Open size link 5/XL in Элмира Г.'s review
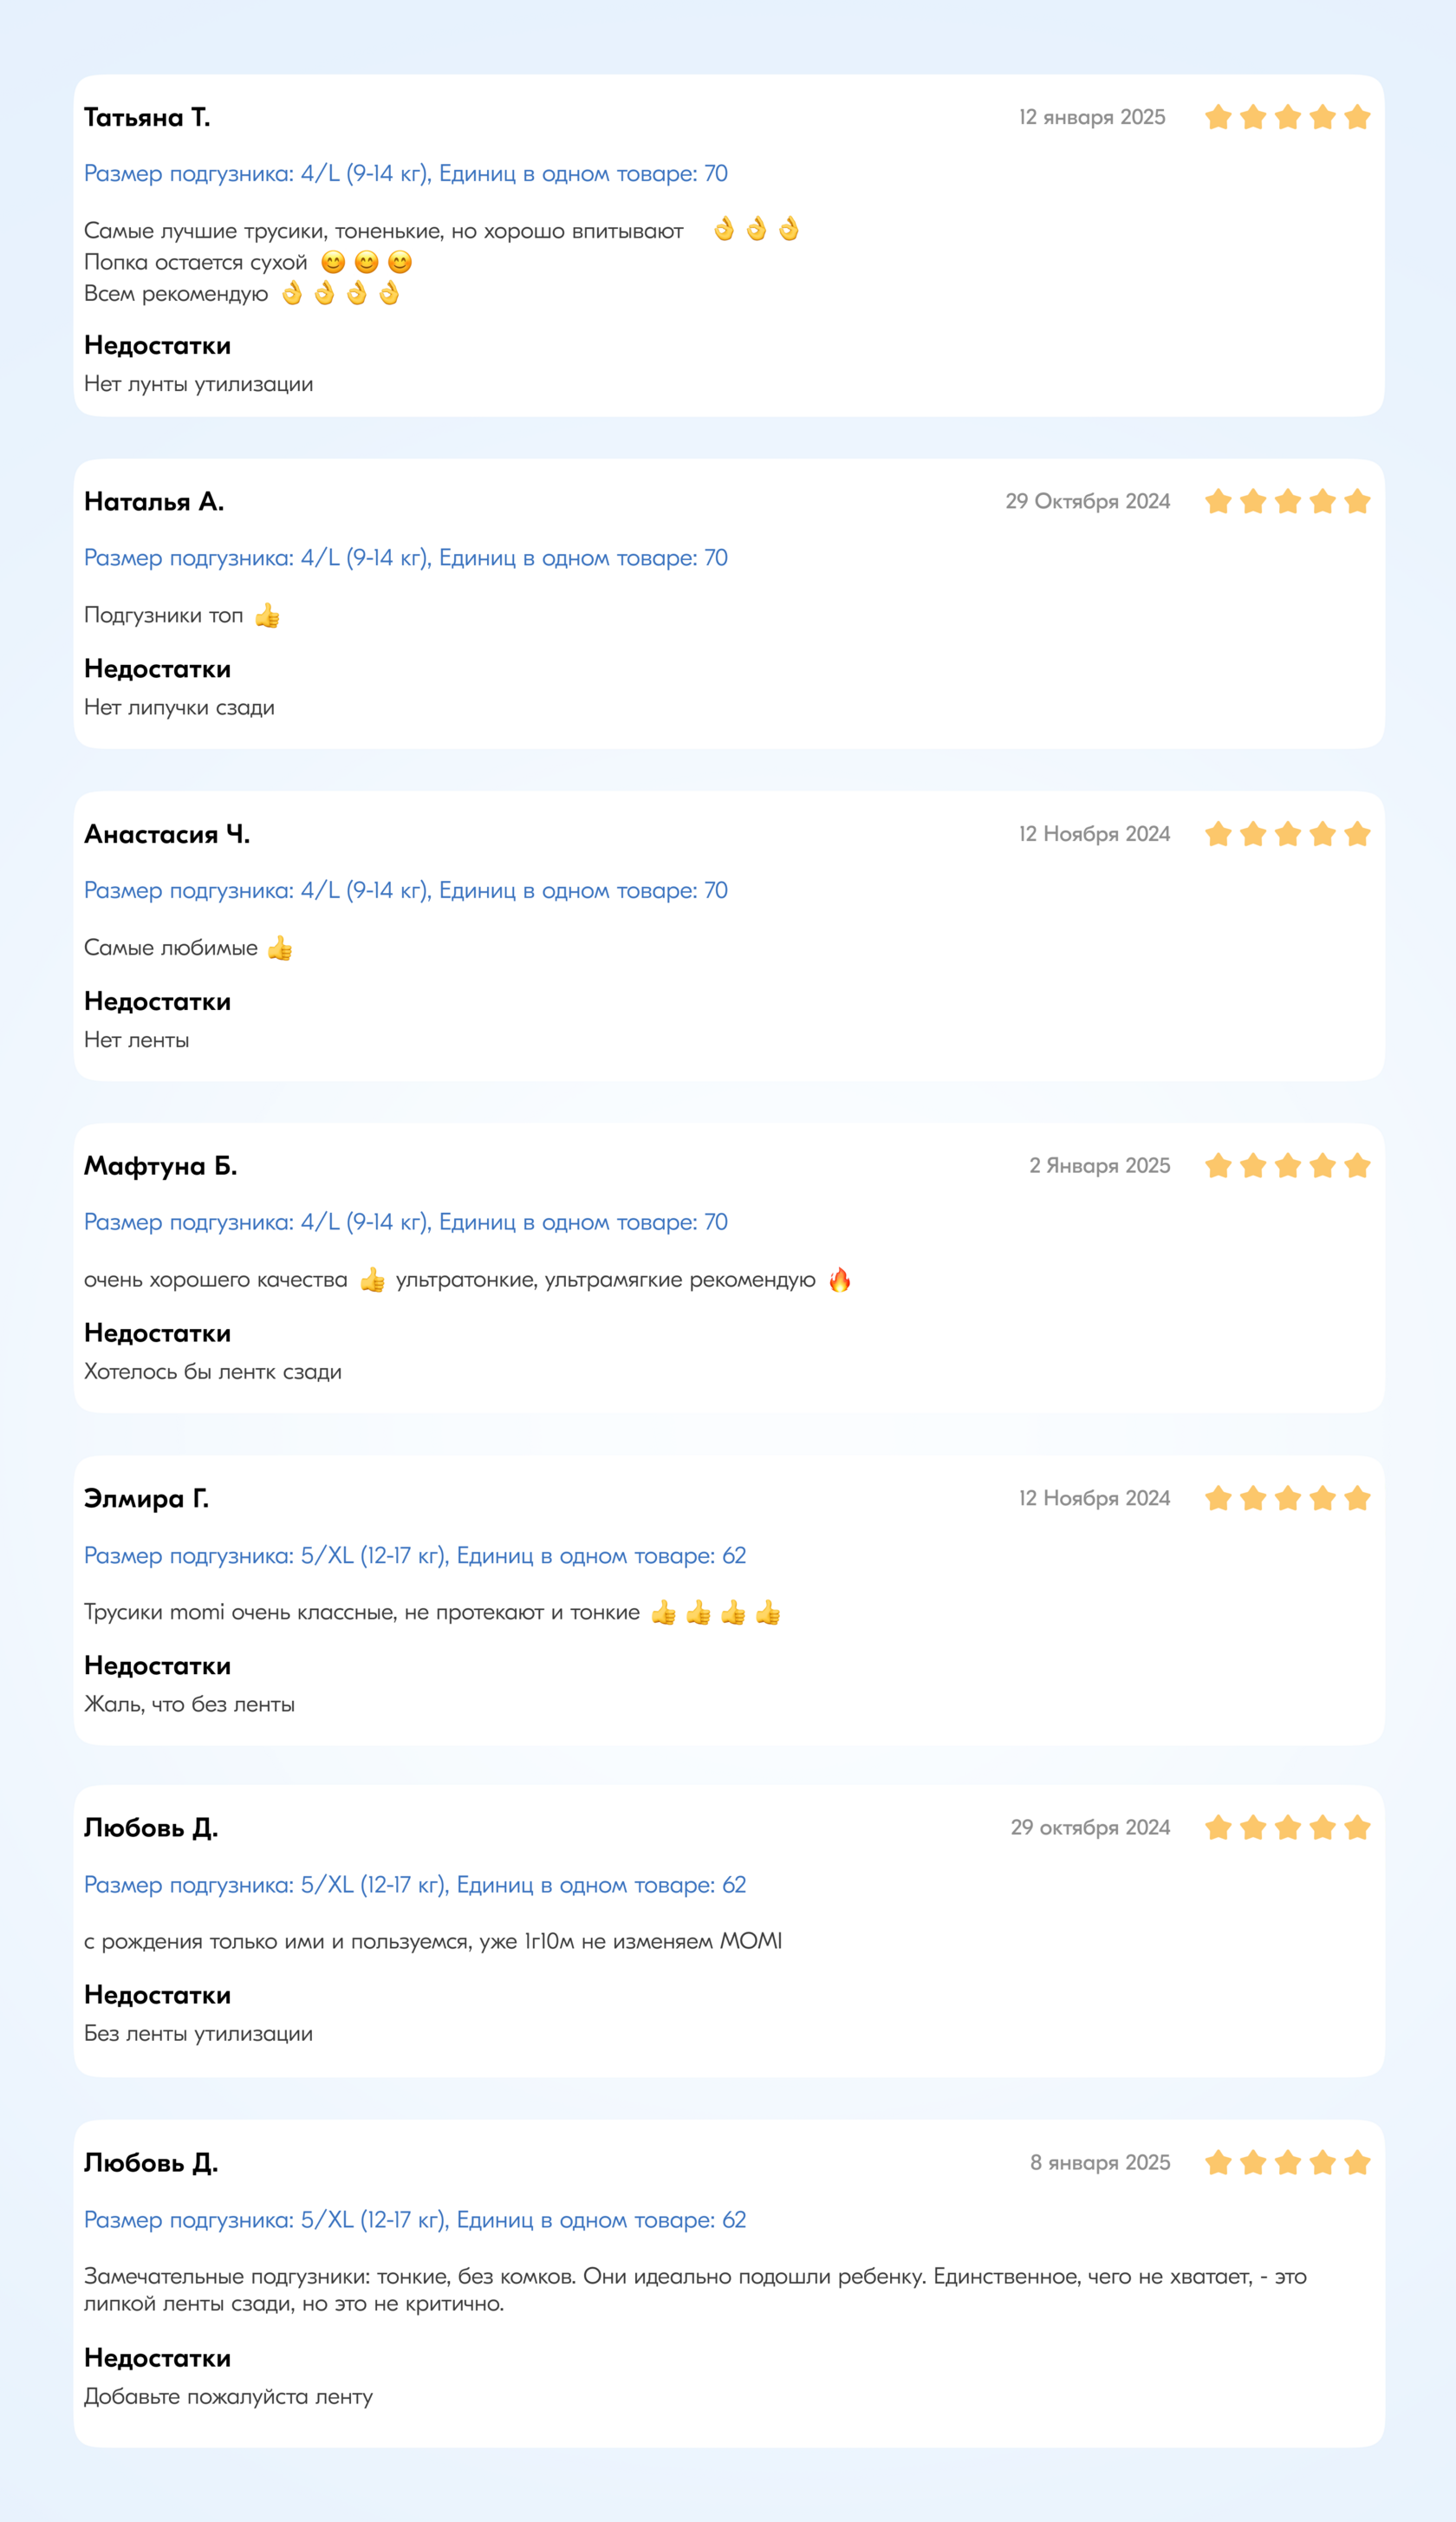1456x2522 pixels. pyautogui.click(x=415, y=1554)
